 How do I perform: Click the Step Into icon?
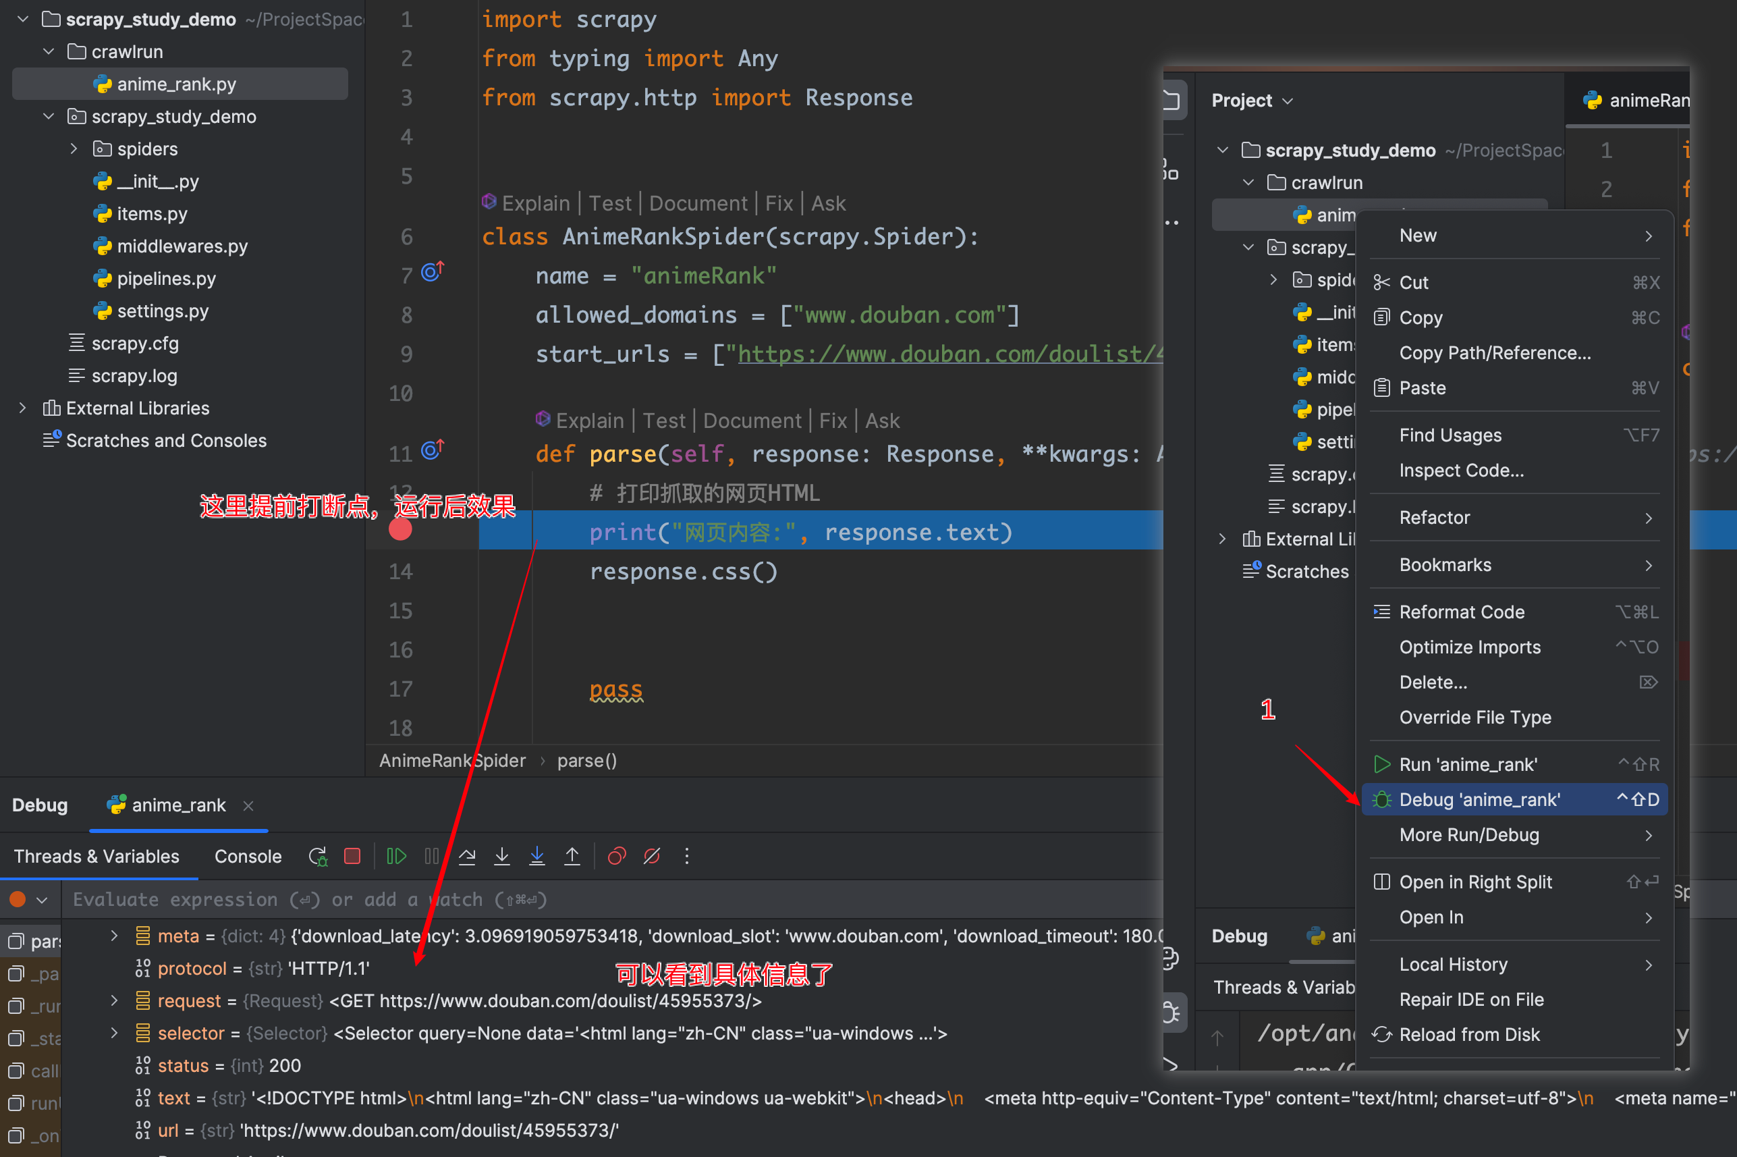[501, 856]
